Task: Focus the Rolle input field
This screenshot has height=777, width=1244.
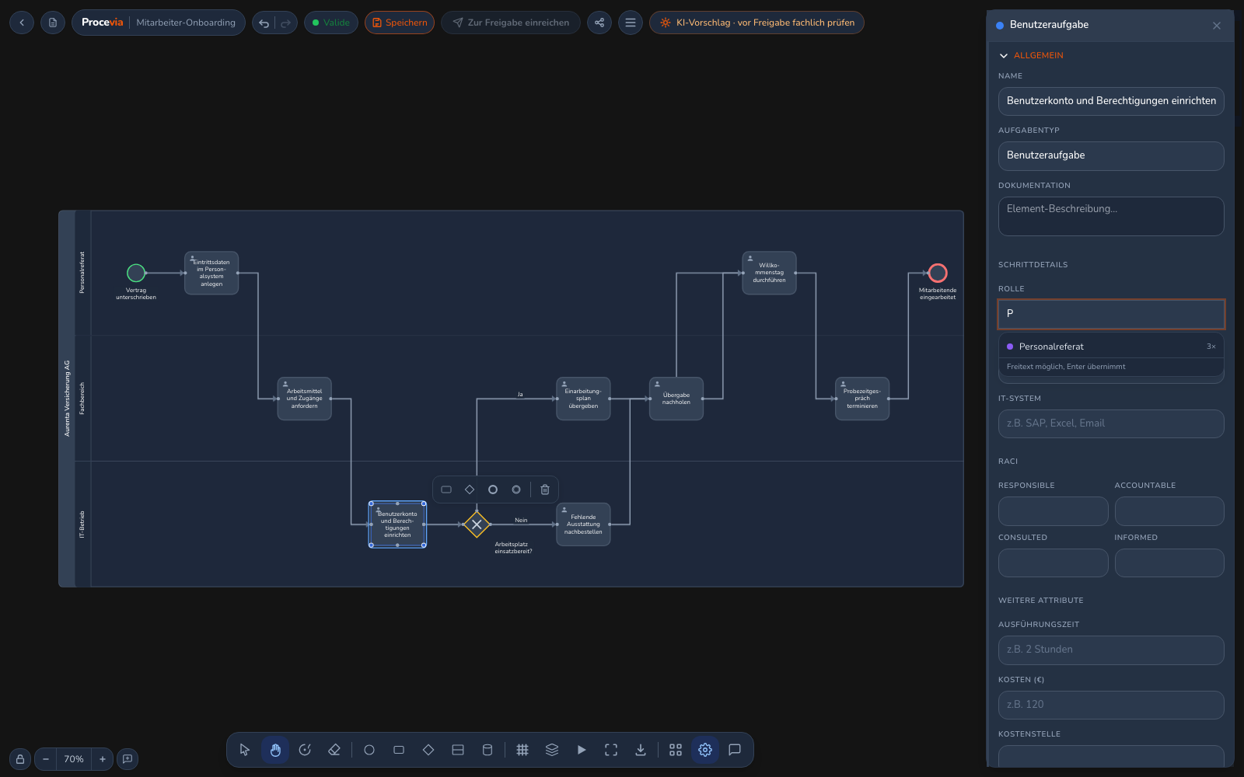Action: (1111, 314)
